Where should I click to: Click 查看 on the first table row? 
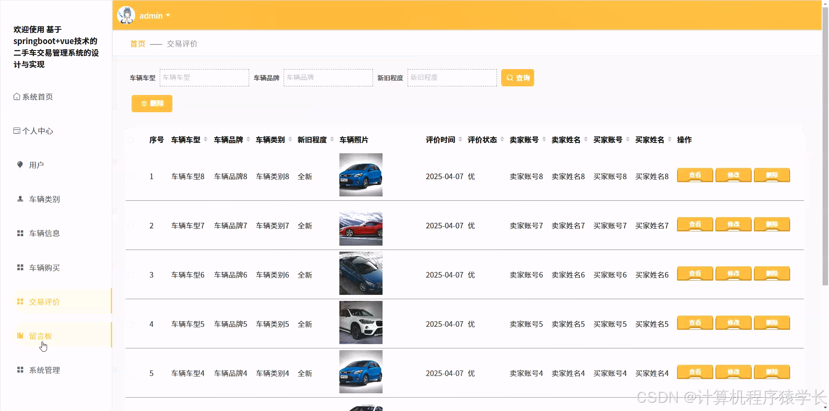coord(694,175)
